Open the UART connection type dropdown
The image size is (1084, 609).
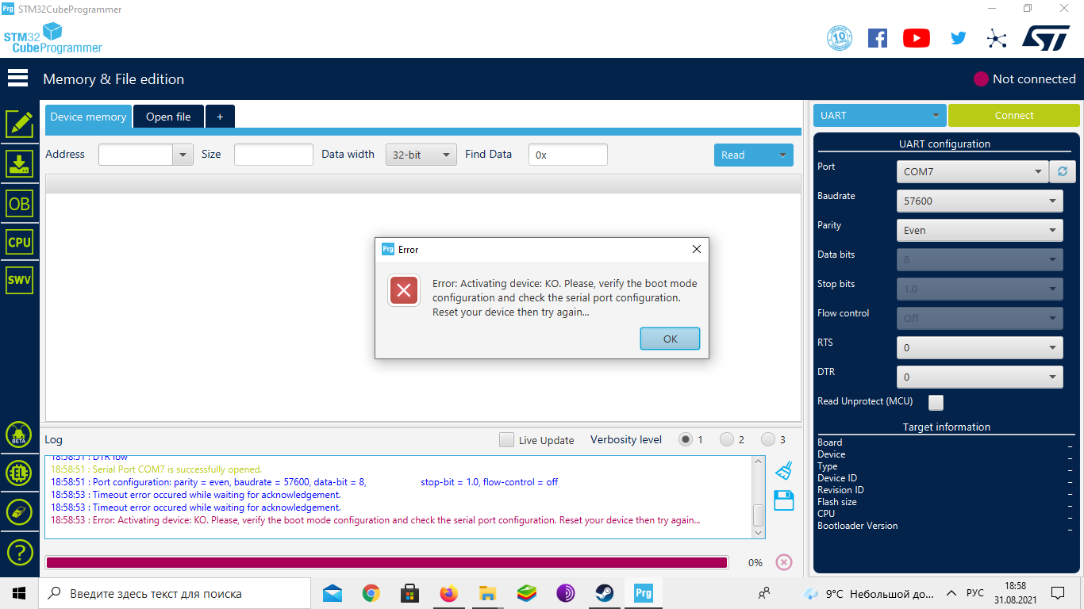879,116
